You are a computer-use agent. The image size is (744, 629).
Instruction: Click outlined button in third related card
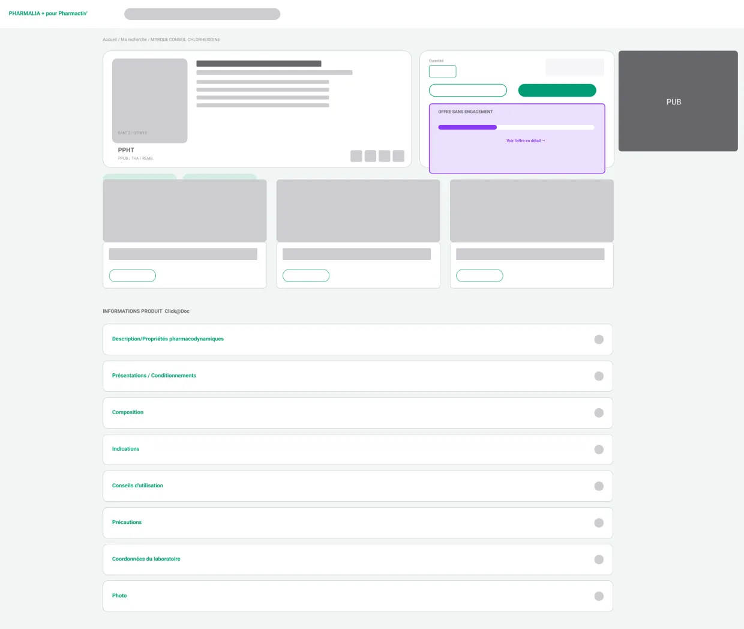click(x=479, y=275)
